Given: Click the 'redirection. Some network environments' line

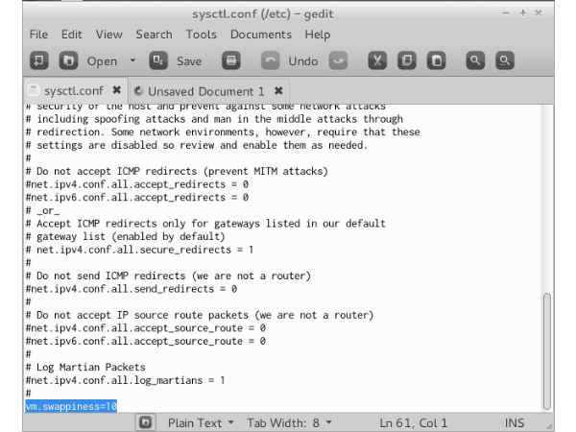Looking at the screenshot, I should coord(223,132).
